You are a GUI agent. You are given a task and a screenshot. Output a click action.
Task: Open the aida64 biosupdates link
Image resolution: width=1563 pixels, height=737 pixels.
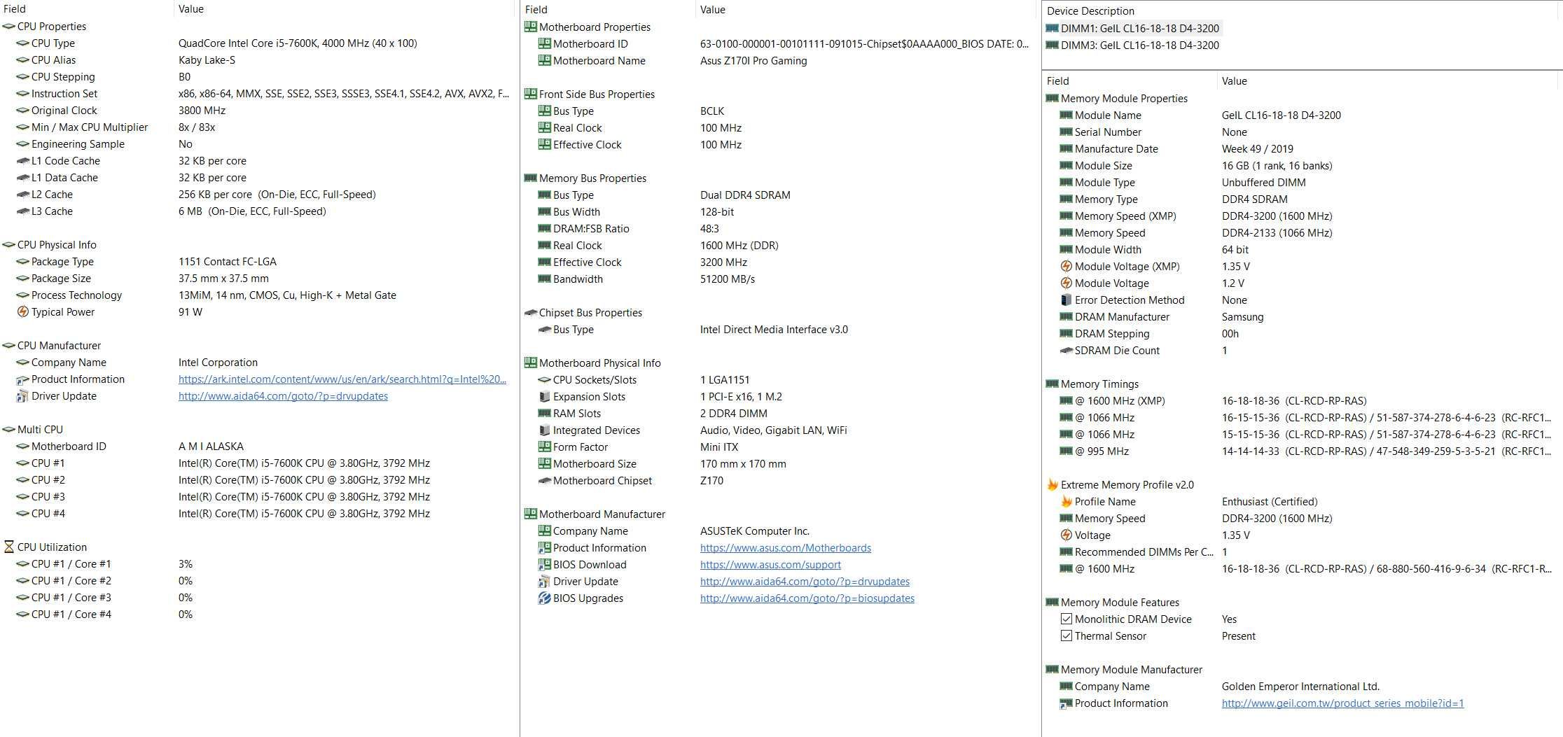(807, 598)
